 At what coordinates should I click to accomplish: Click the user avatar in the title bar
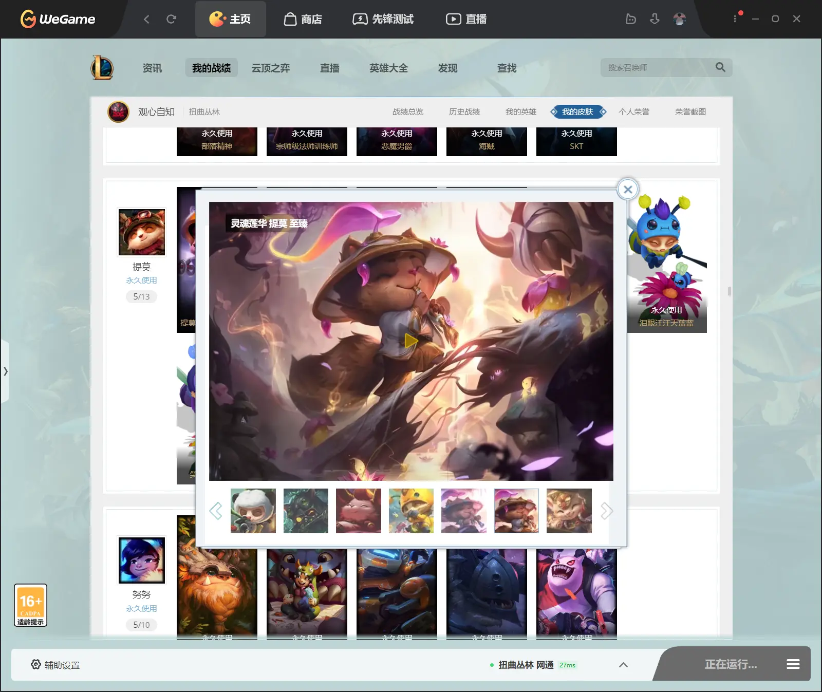(x=680, y=19)
